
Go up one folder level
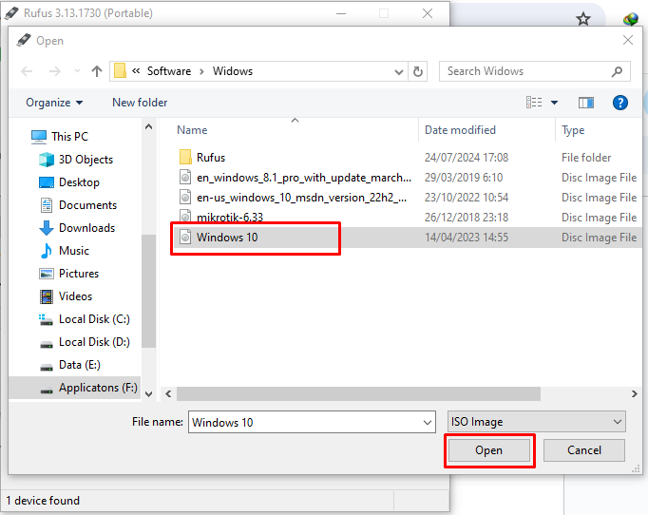click(97, 71)
